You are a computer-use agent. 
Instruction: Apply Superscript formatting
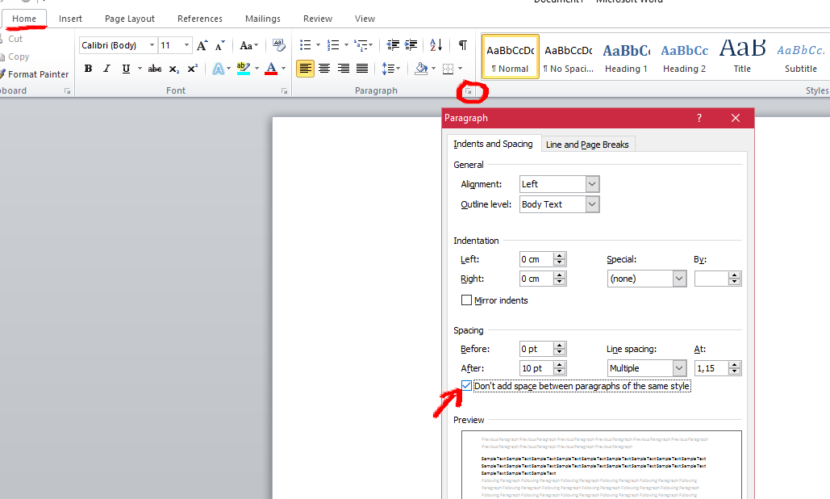click(x=193, y=69)
